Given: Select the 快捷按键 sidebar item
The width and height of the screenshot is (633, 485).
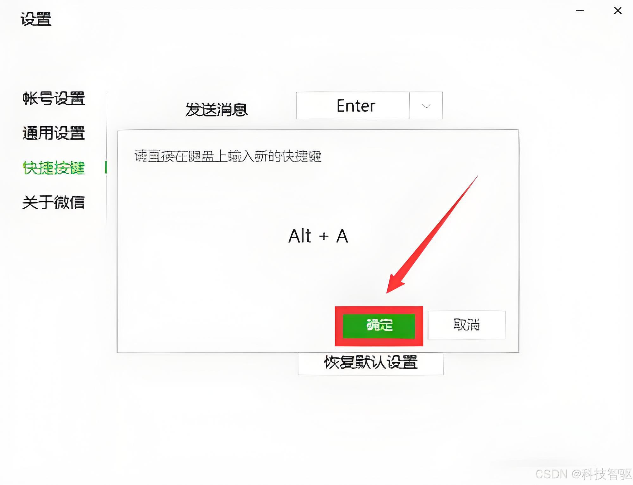Looking at the screenshot, I should pos(53,167).
